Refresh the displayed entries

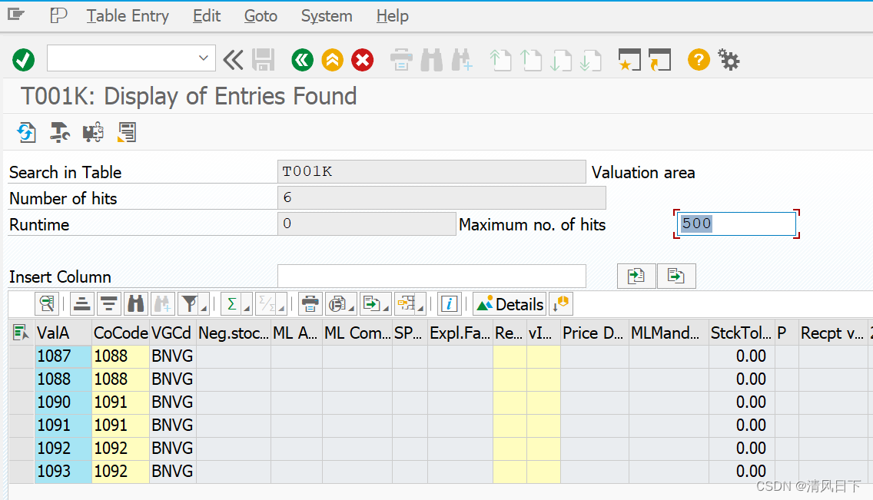click(26, 132)
